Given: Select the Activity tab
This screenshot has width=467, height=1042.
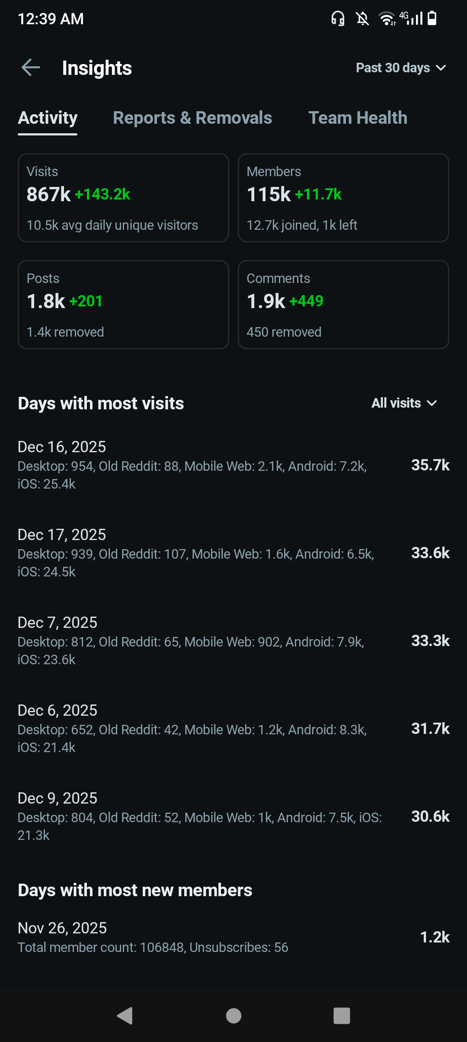Looking at the screenshot, I should pos(48,118).
